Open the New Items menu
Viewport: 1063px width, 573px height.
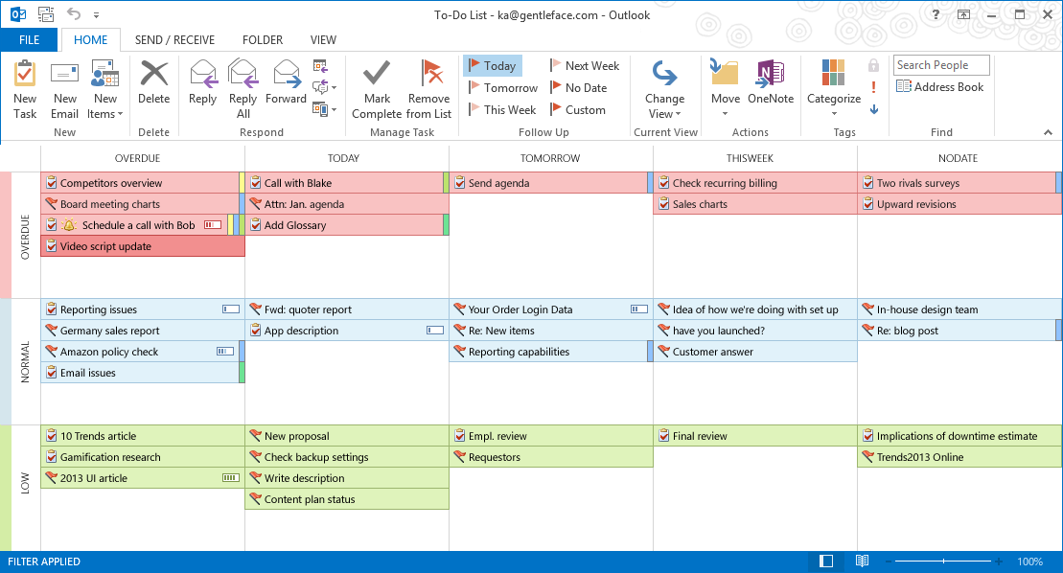pos(105,89)
